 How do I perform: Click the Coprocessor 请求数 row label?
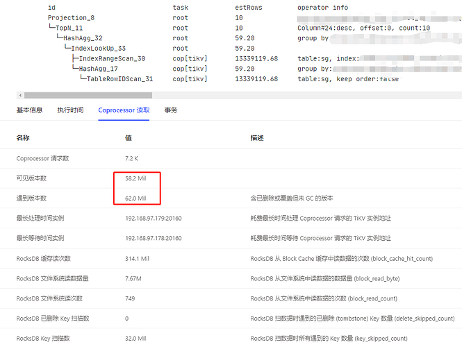(x=42, y=158)
